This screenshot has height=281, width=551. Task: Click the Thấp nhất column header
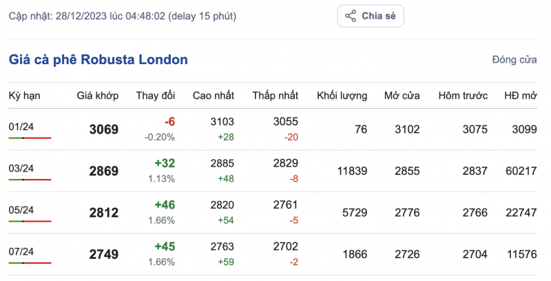(275, 96)
